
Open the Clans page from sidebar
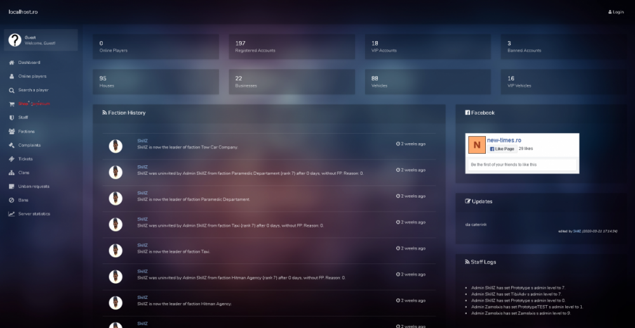coord(23,173)
